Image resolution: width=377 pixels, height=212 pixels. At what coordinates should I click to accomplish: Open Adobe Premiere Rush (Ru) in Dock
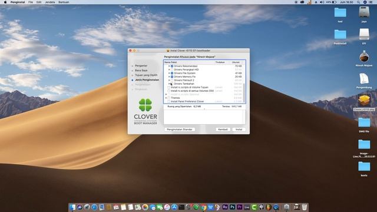click(x=225, y=207)
